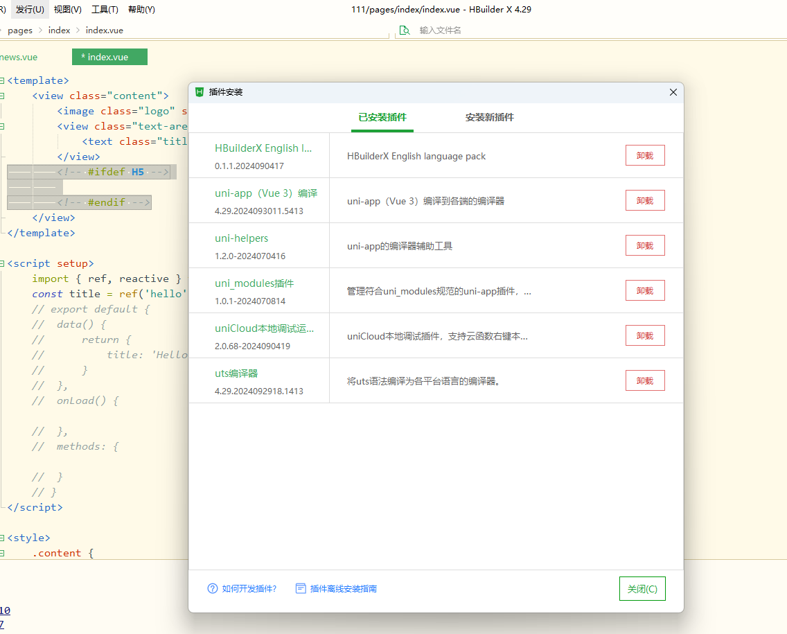787x634 pixels.
Task: Collapse the .content CSS rule fold
Action: click(x=3, y=553)
